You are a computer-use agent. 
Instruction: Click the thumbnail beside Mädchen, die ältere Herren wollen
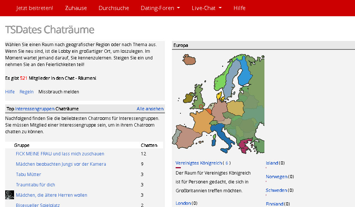coord(10,195)
